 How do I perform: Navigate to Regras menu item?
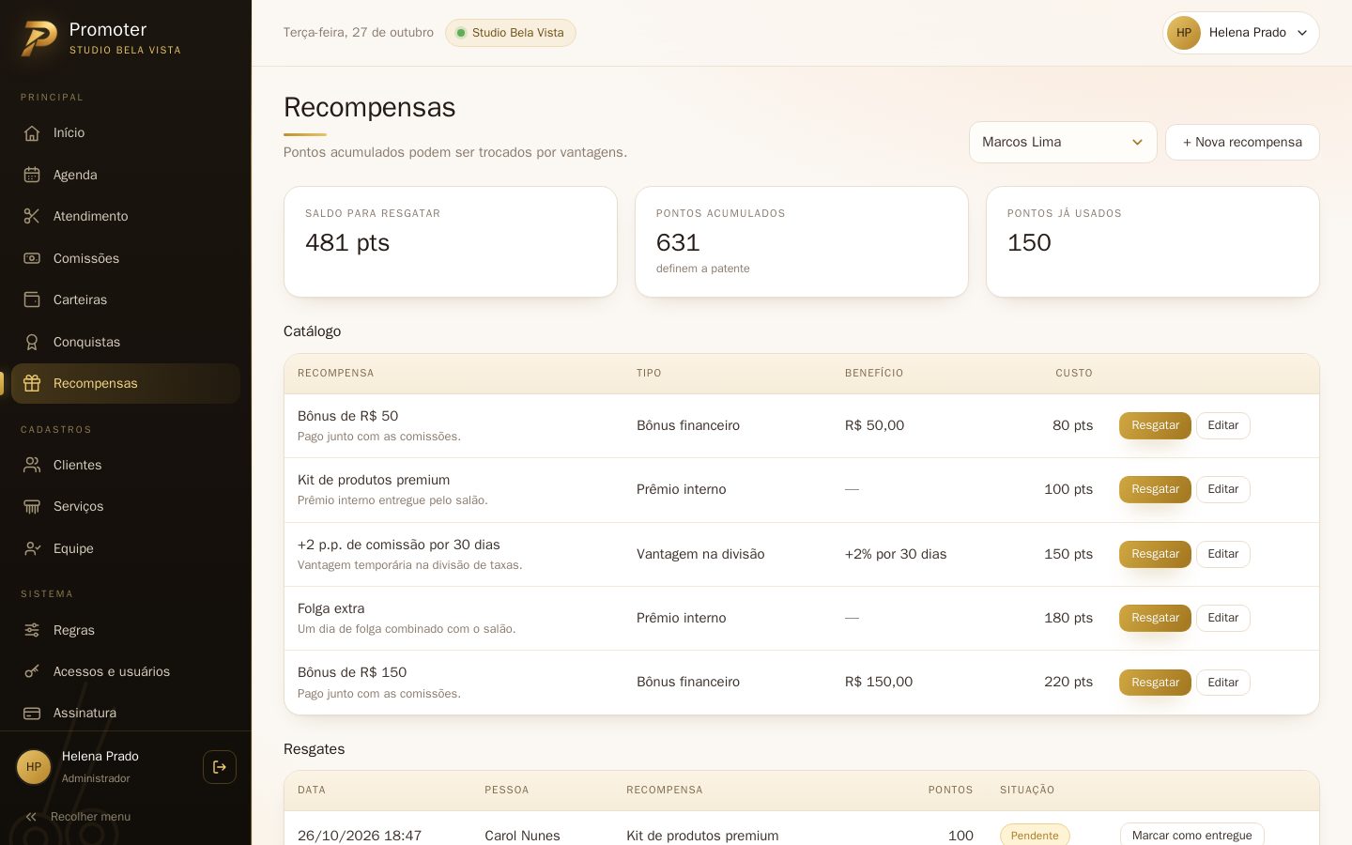tap(126, 630)
